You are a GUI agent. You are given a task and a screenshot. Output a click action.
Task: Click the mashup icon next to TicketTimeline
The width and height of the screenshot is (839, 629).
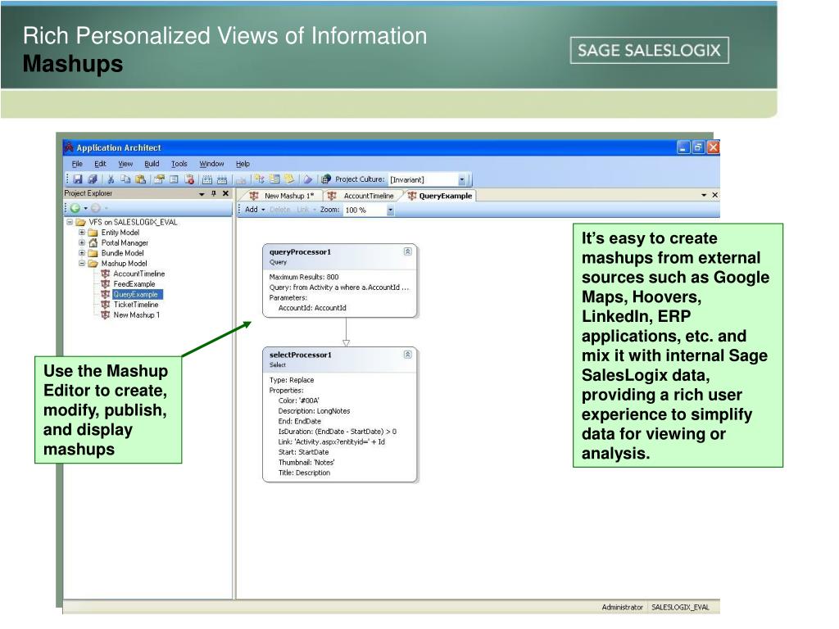tap(106, 305)
